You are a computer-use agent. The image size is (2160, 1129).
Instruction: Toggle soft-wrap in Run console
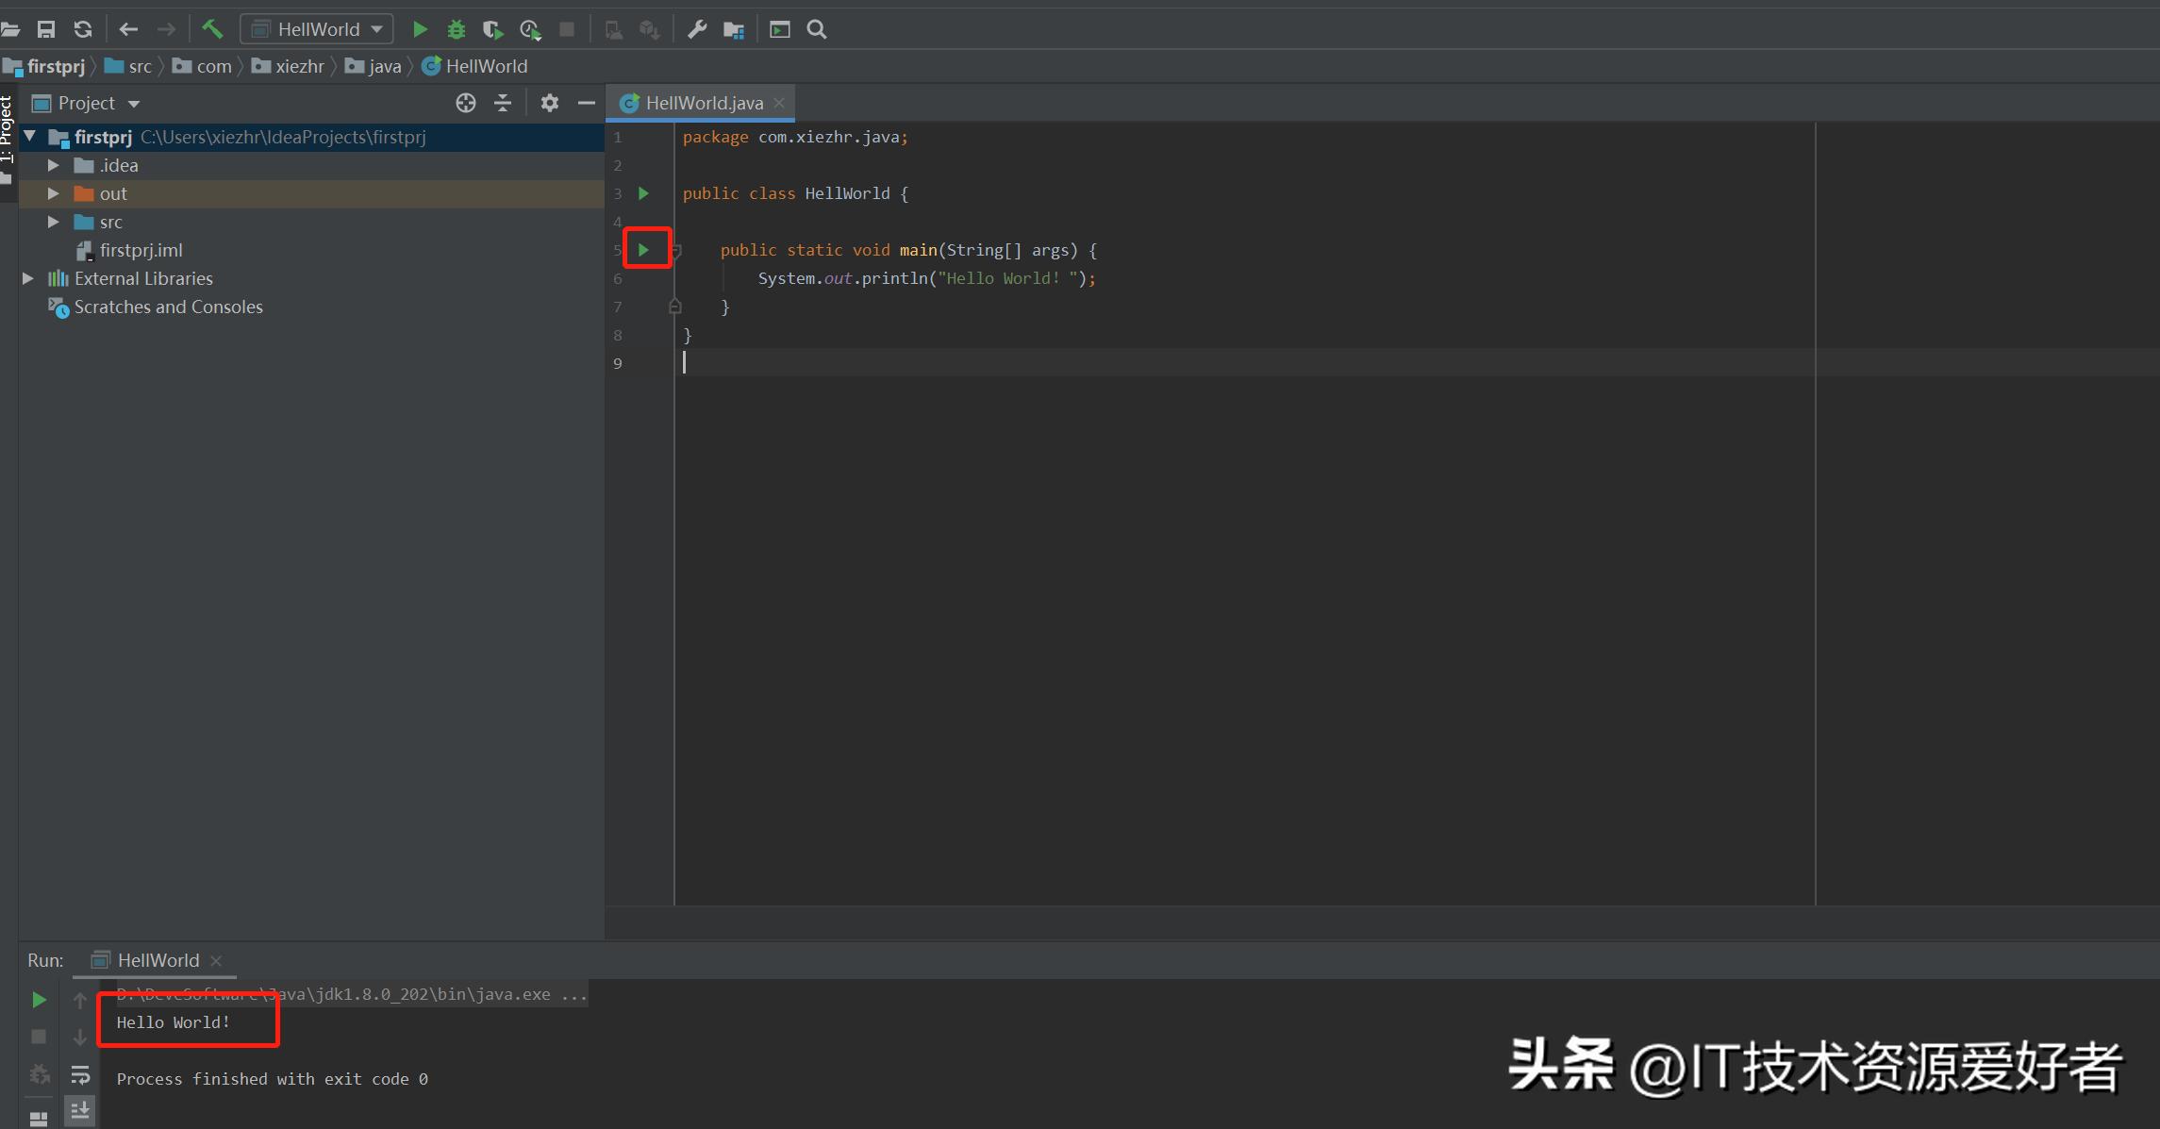(80, 1074)
